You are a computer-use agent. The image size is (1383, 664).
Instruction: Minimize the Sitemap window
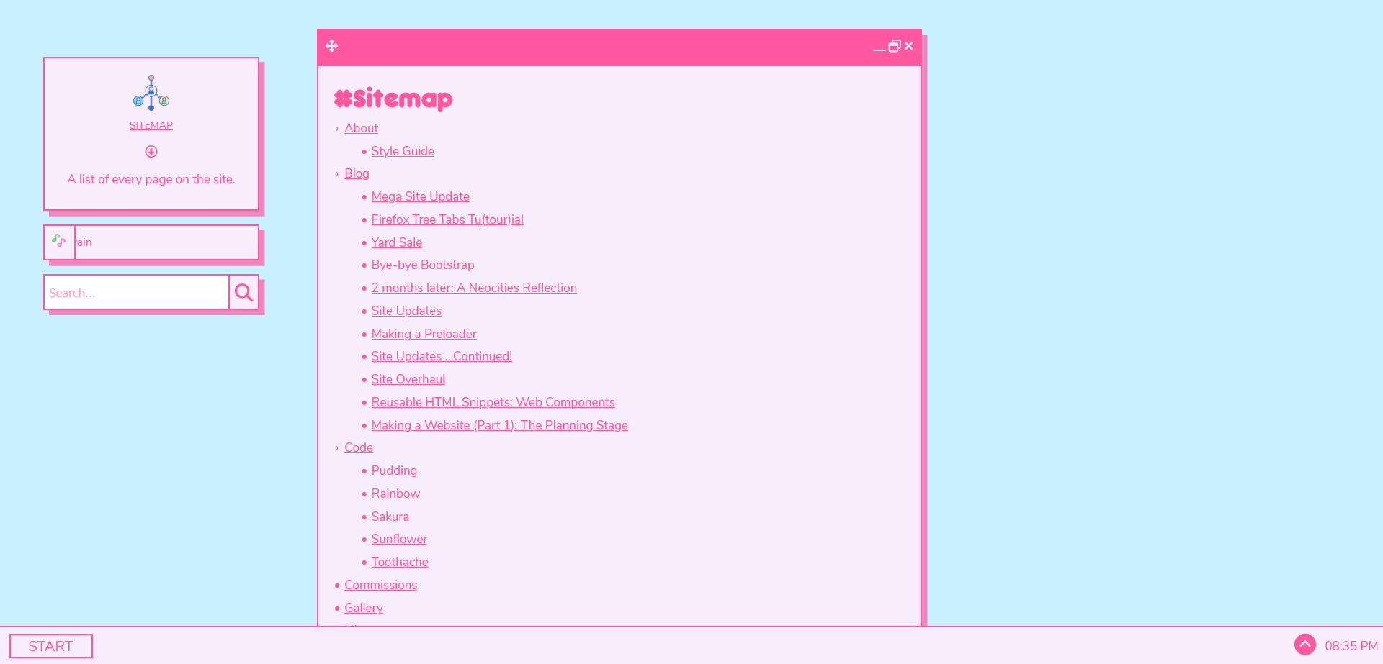(x=879, y=47)
